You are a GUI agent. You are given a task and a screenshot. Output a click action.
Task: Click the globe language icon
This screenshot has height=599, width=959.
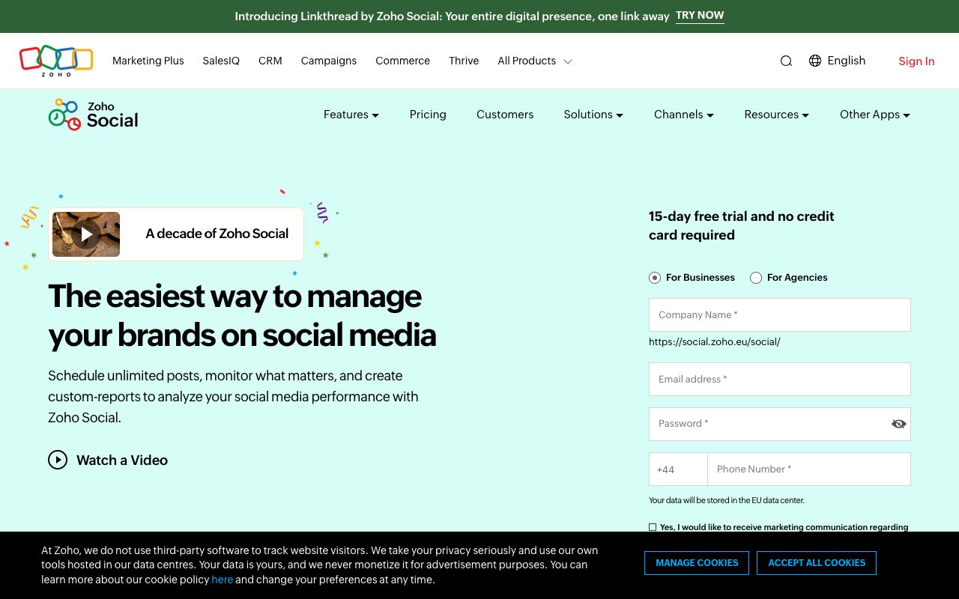(x=815, y=61)
